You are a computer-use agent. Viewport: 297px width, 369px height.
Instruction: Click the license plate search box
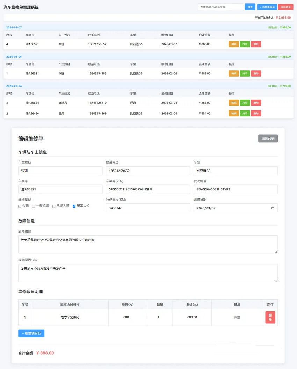[x=220, y=7]
